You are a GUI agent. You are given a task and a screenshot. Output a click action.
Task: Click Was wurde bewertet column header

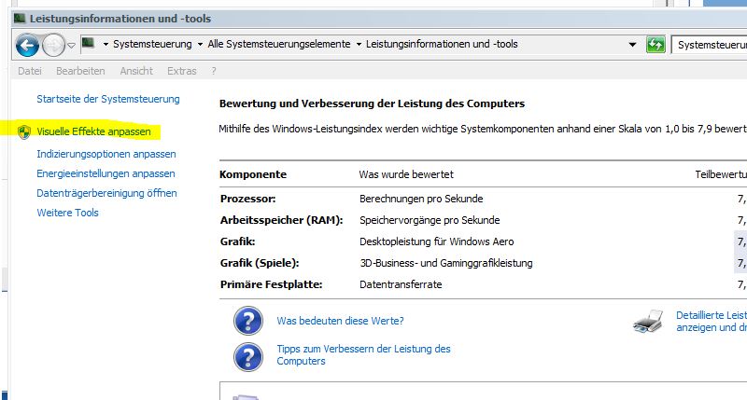coord(406,174)
